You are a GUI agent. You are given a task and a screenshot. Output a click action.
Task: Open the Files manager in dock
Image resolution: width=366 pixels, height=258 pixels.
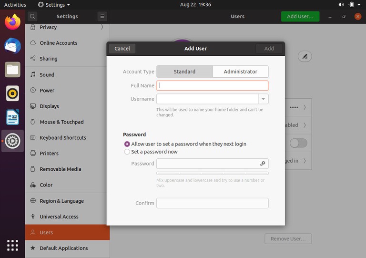coord(12,70)
